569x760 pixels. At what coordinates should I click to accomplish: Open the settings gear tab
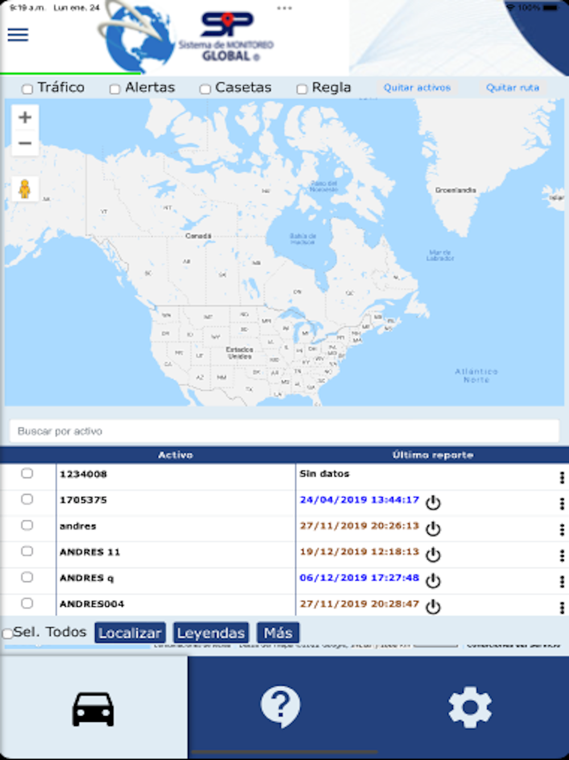click(x=470, y=708)
